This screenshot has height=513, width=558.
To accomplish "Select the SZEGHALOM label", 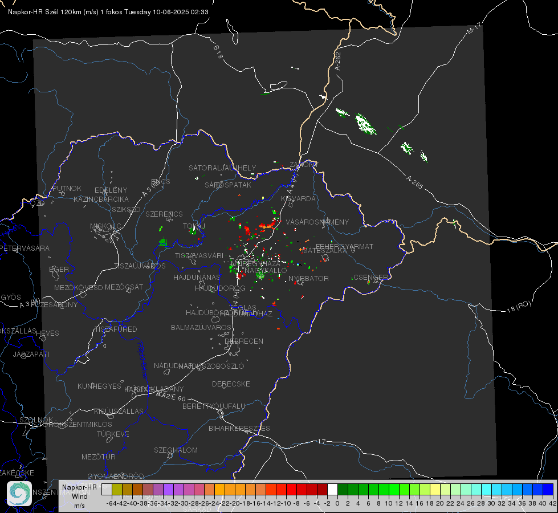I will click(x=176, y=450).
